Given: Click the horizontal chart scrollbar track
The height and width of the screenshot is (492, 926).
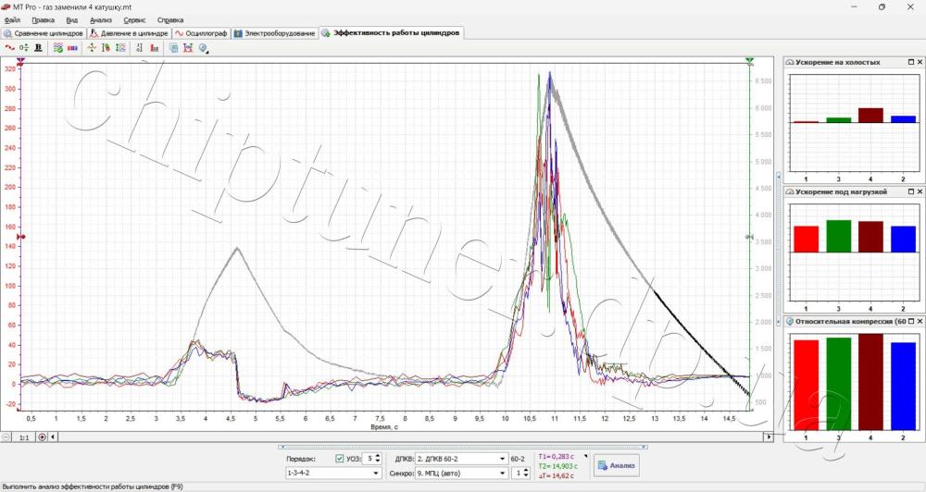Looking at the screenshot, I should [410, 437].
